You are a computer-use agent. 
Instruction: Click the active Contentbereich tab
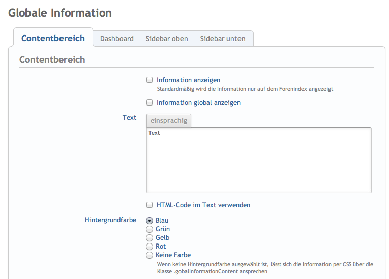(x=53, y=39)
